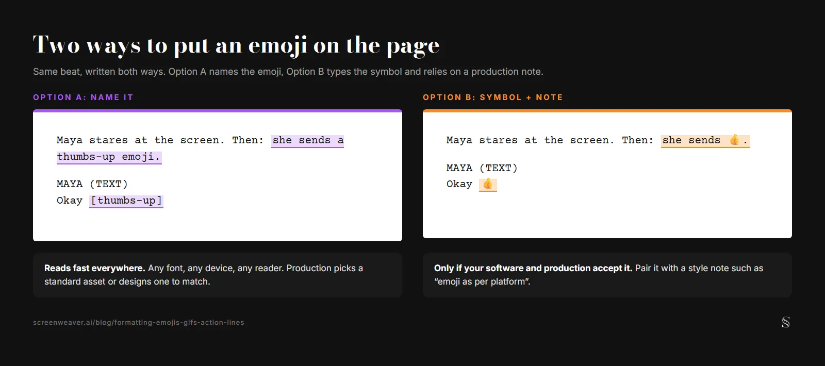This screenshot has height=366, width=825.
Task: Select the subtitle starting "Same beat, written both ways"
Action: click(288, 72)
